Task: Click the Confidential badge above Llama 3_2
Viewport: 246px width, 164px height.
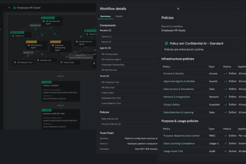Action: coord(17,32)
